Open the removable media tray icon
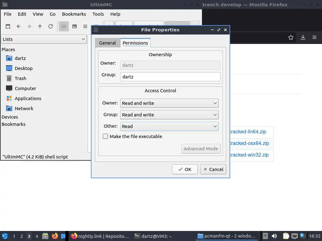322x241 pixels. (x=265, y=236)
